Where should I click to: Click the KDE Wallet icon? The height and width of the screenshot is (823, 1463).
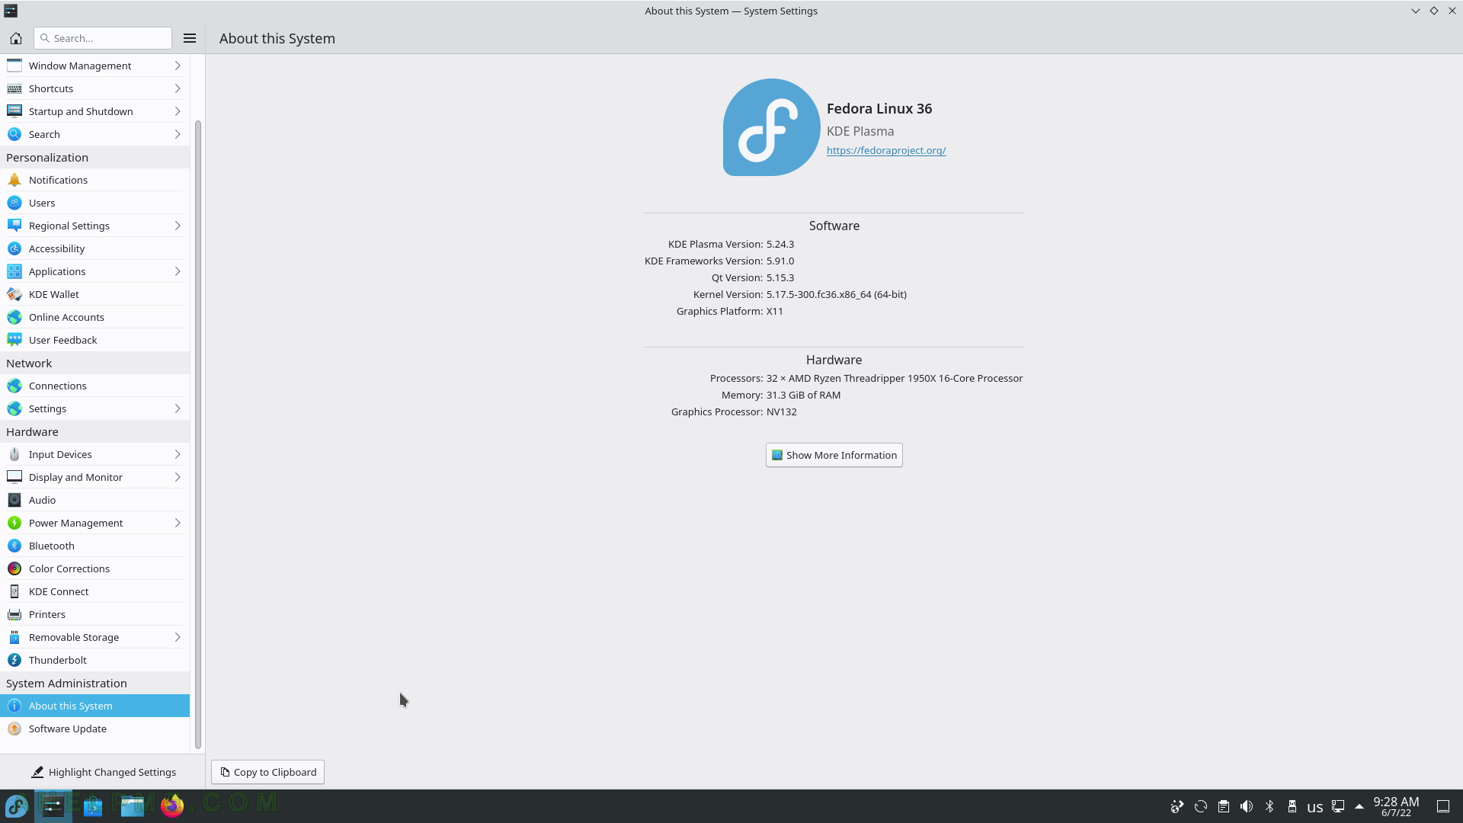(x=14, y=294)
